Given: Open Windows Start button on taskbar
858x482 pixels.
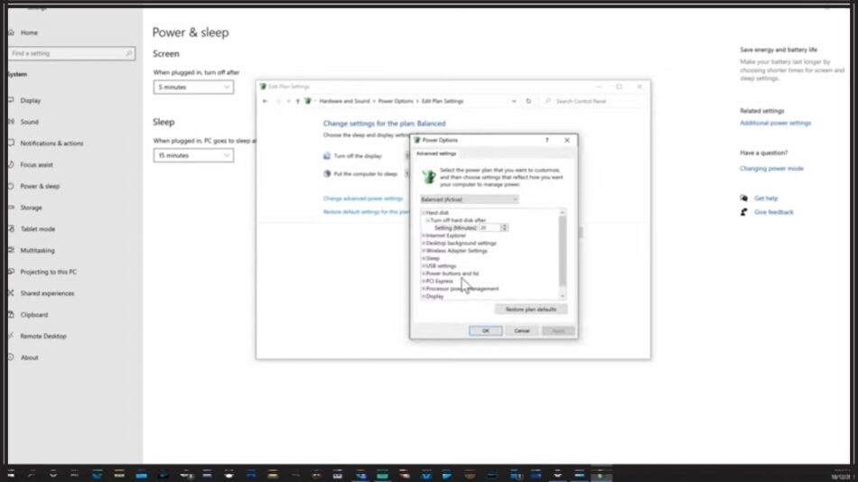Looking at the screenshot, I should pos(11,475).
